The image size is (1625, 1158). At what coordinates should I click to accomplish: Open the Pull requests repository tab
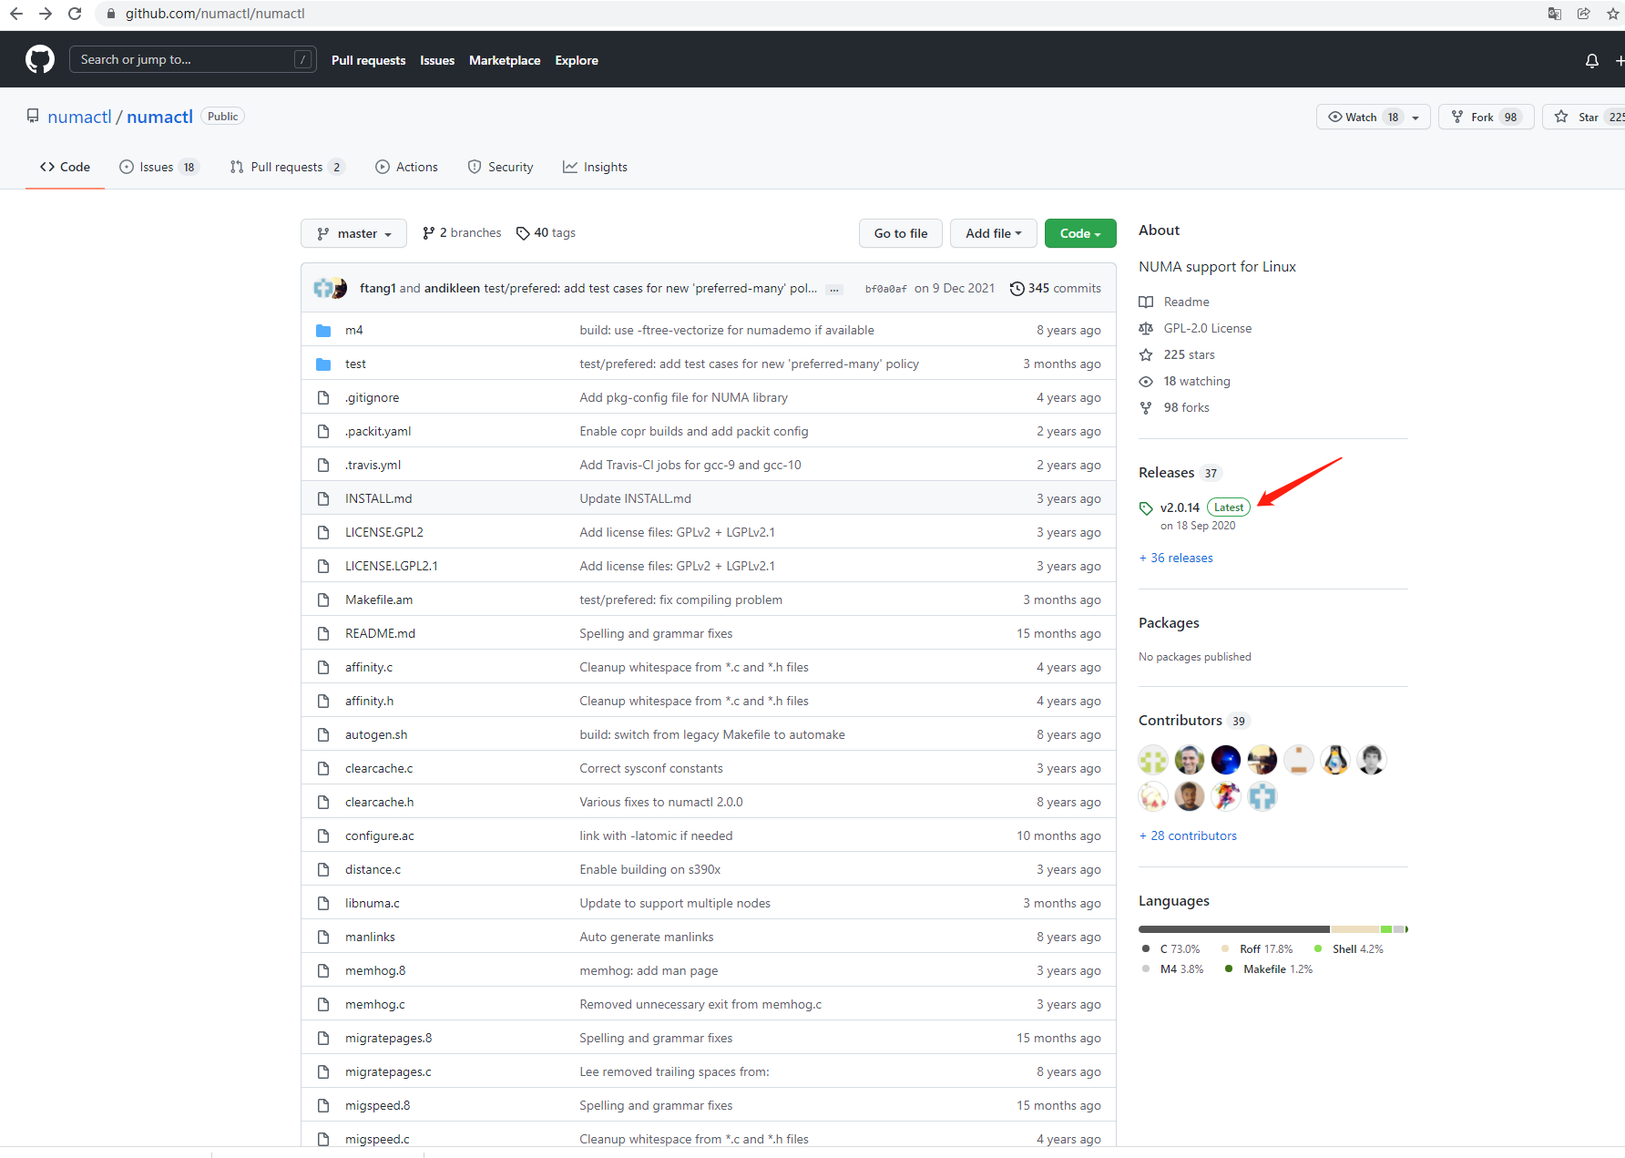pyautogui.click(x=287, y=167)
